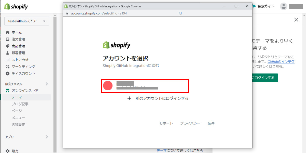Select ページ under オンラインストア
306x153 pixels.
click(17, 111)
